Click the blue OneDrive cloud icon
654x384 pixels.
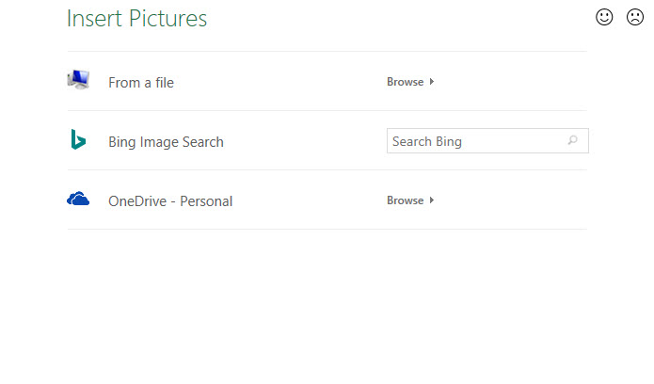[78, 200]
